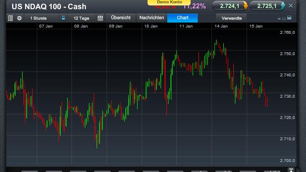Click the orange down arrow on sell price
The image size is (306, 172).
coord(245,6)
